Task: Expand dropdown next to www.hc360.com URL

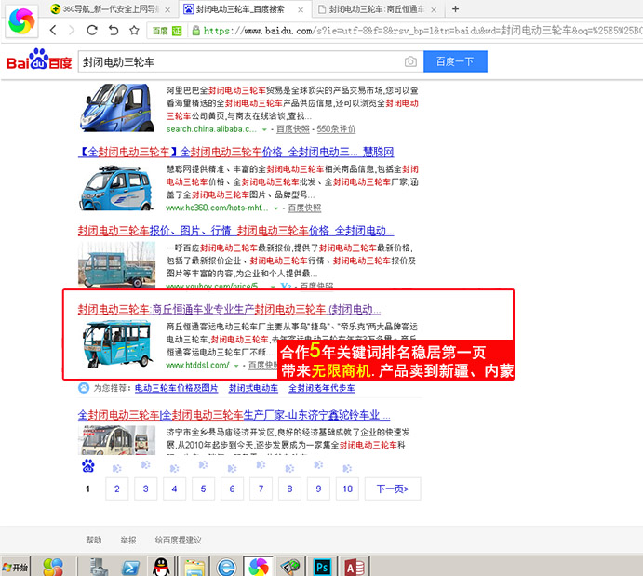Action: click(x=276, y=208)
